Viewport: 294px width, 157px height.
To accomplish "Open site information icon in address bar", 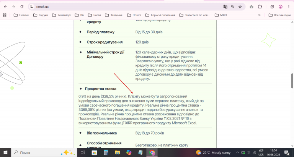I will pyautogui.click(x=32, y=7).
